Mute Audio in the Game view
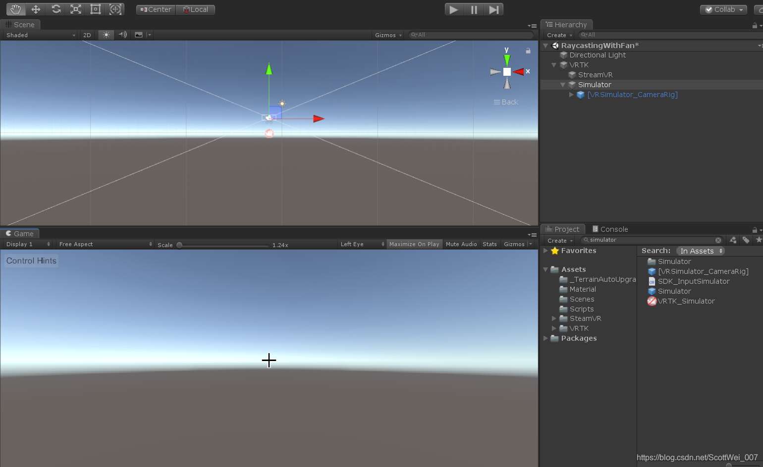 (x=461, y=244)
